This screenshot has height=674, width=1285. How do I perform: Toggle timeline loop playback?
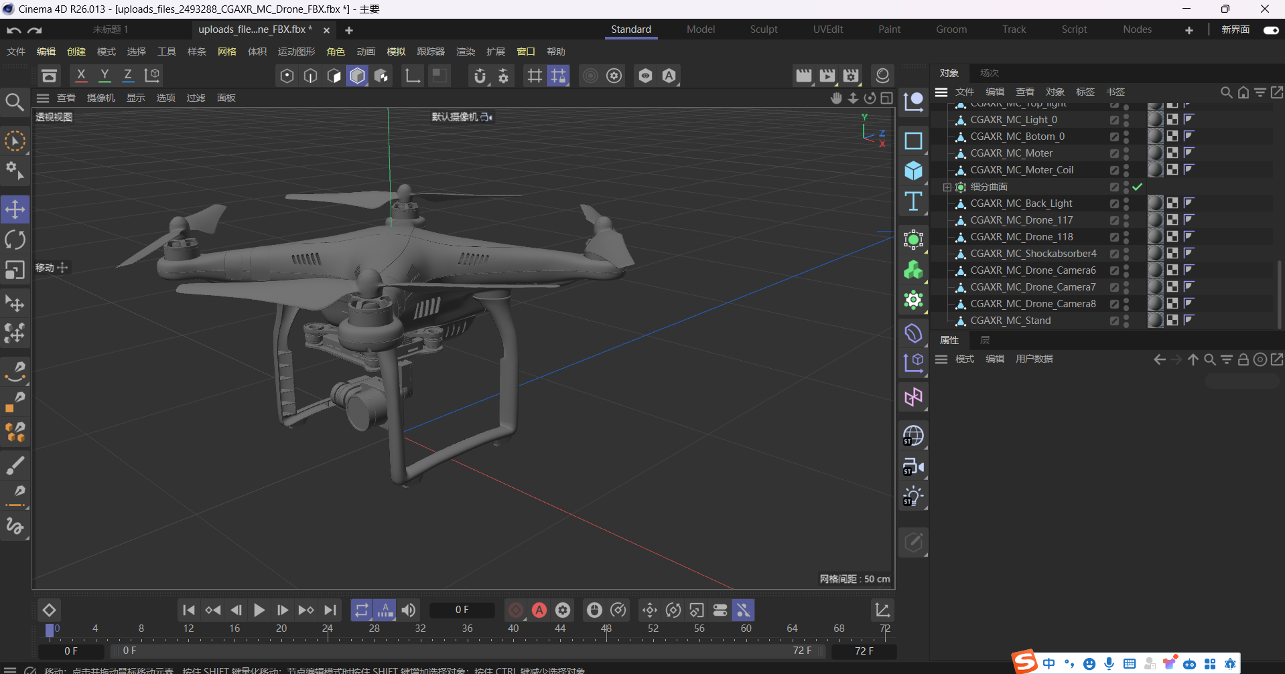[362, 610]
